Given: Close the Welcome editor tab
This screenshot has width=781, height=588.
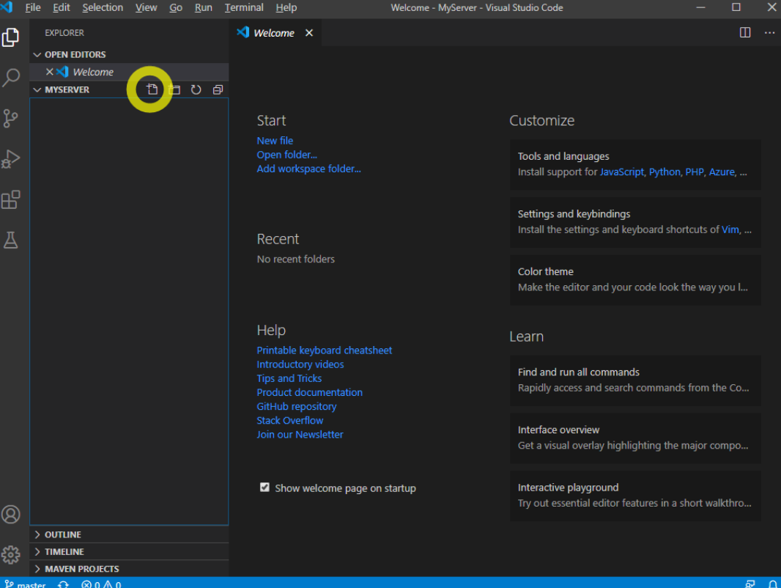Looking at the screenshot, I should [309, 33].
